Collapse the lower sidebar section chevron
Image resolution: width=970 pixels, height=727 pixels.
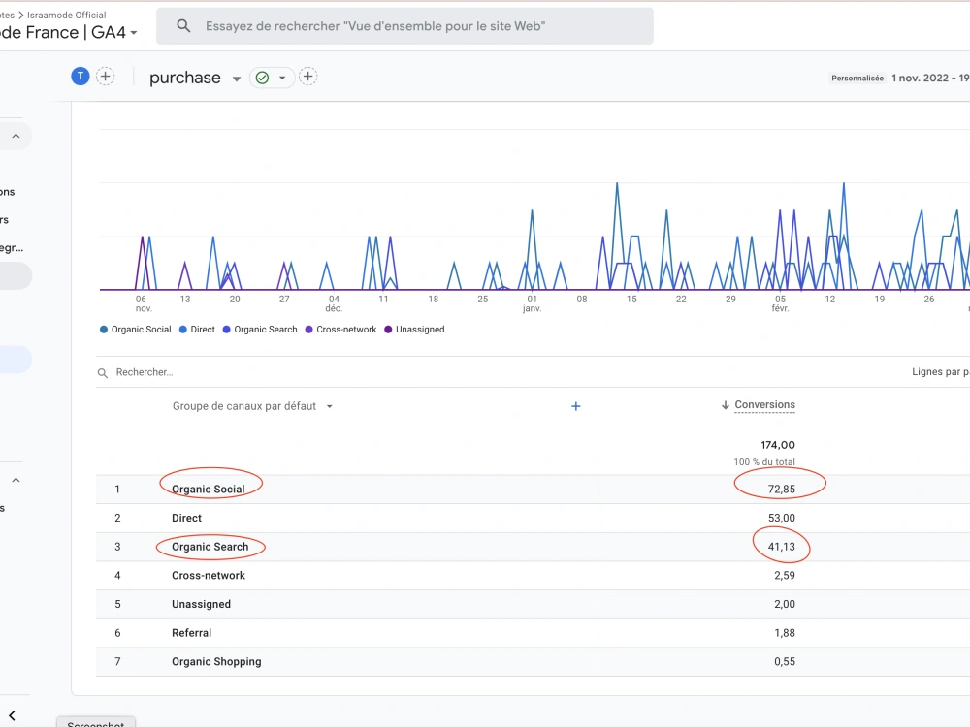16,481
